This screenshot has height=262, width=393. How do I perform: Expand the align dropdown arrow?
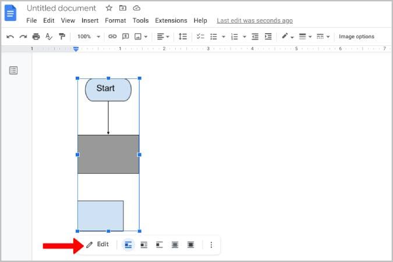click(x=168, y=37)
